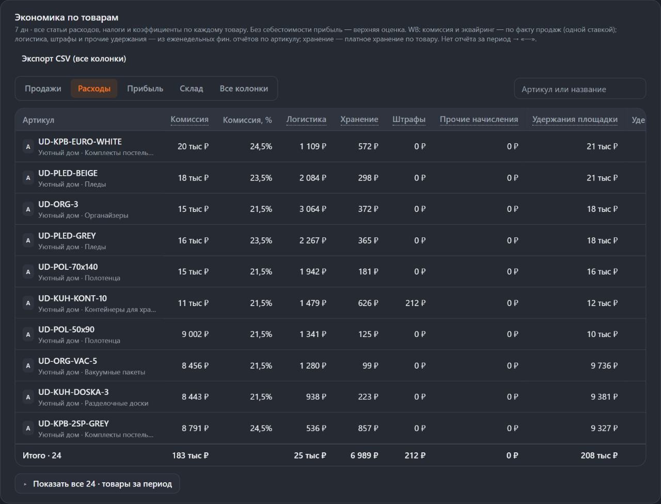This screenshot has height=504, width=661.
Task: Click the UD-KUH-DOSKA-3 article name
Action: [73, 392]
